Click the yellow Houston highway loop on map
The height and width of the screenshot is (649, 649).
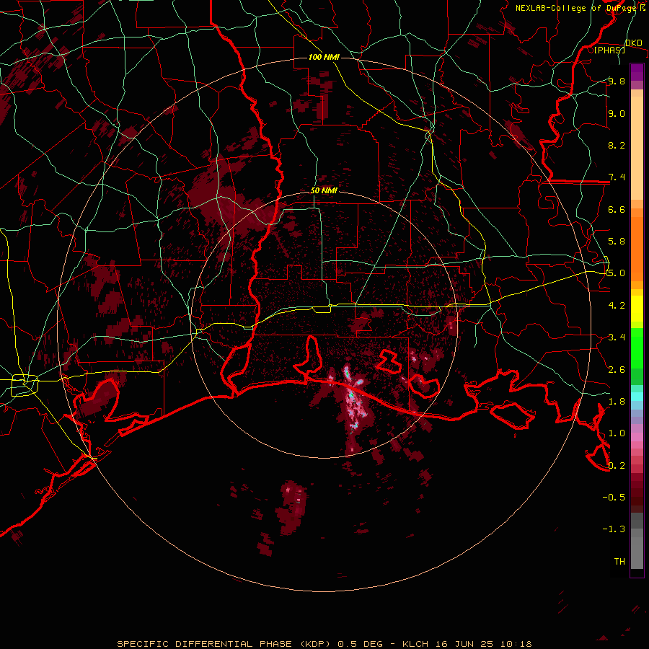(25, 384)
